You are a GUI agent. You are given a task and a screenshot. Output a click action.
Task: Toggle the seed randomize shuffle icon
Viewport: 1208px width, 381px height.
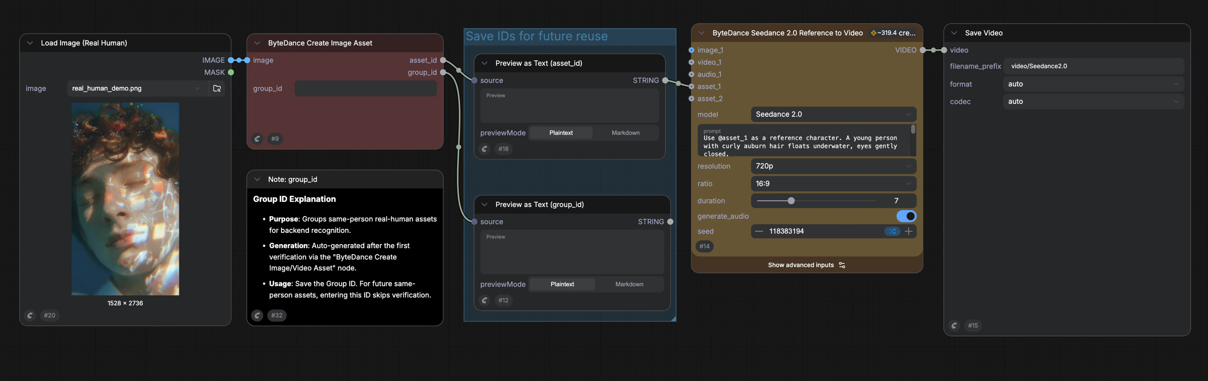pos(892,231)
